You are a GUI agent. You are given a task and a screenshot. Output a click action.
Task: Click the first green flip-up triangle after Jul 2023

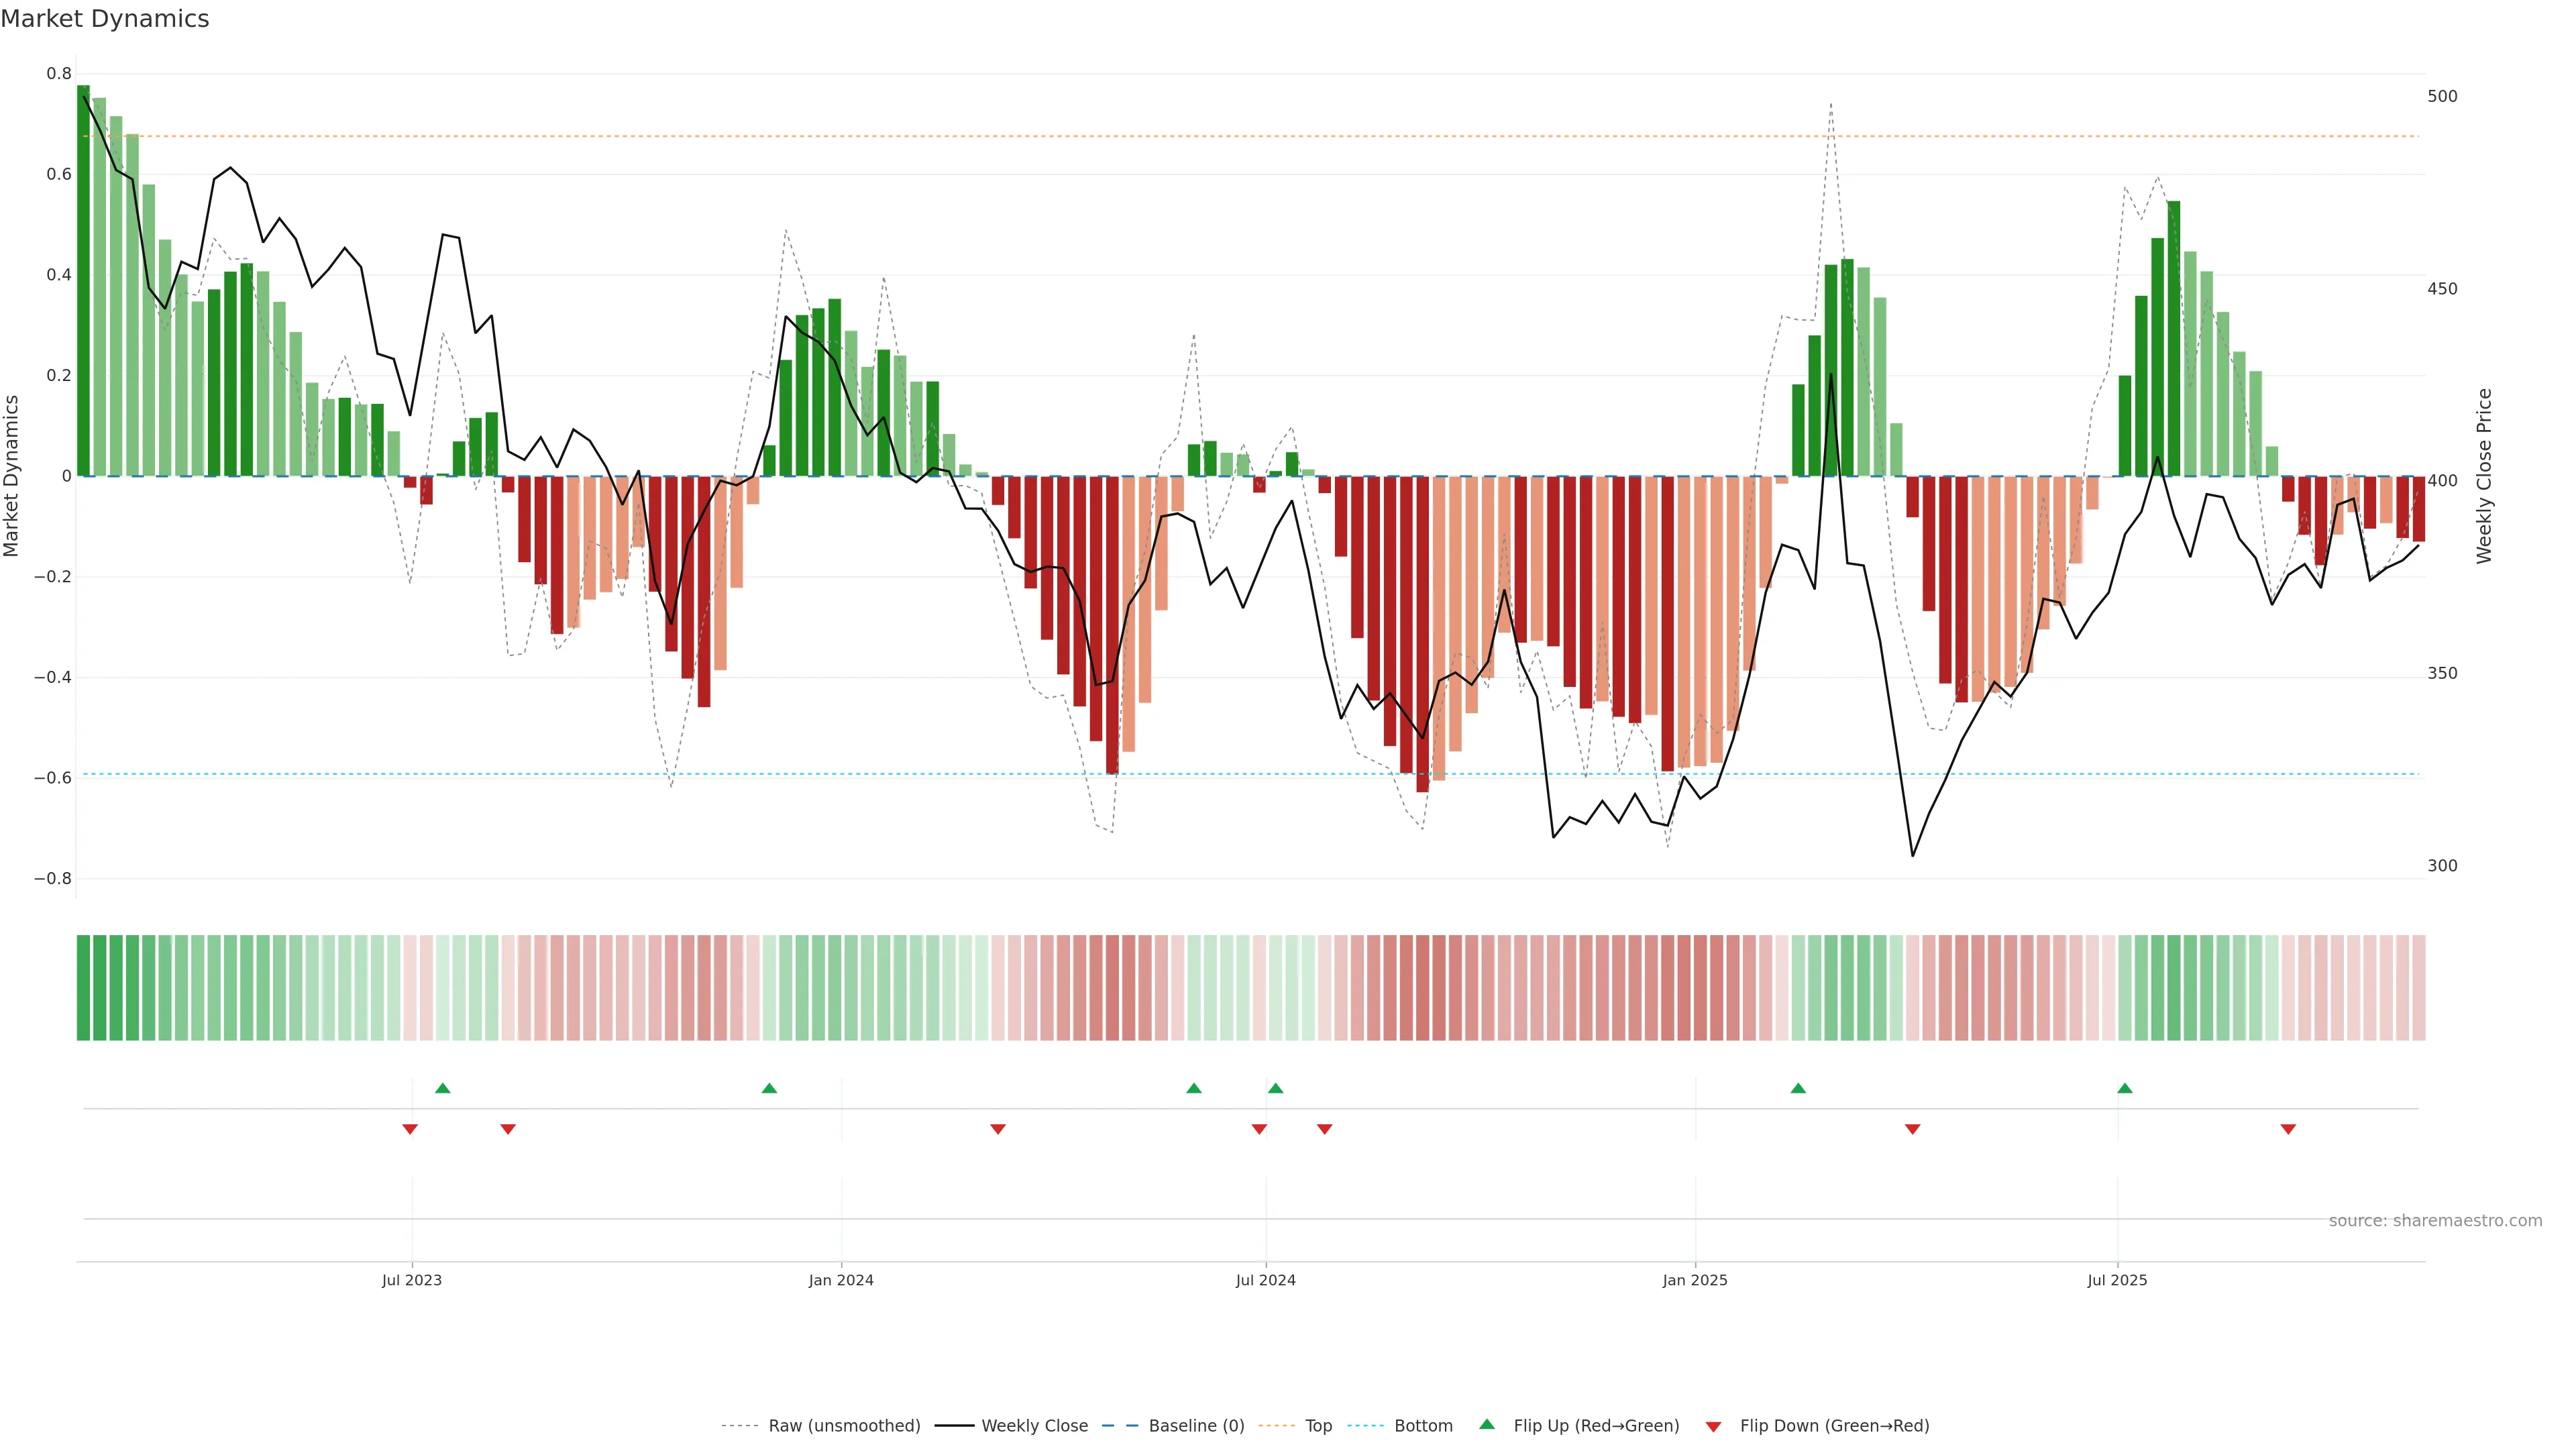point(443,1088)
